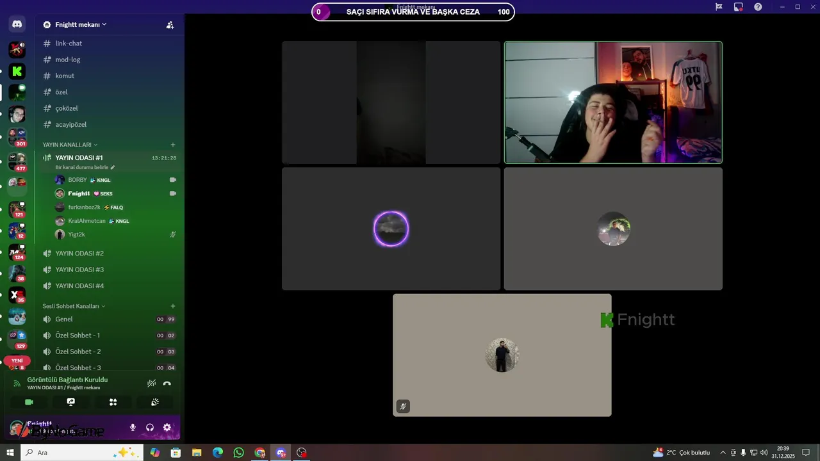Open the Windows Start button
The width and height of the screenshot is (820, 461).
(x=10, y=453)
